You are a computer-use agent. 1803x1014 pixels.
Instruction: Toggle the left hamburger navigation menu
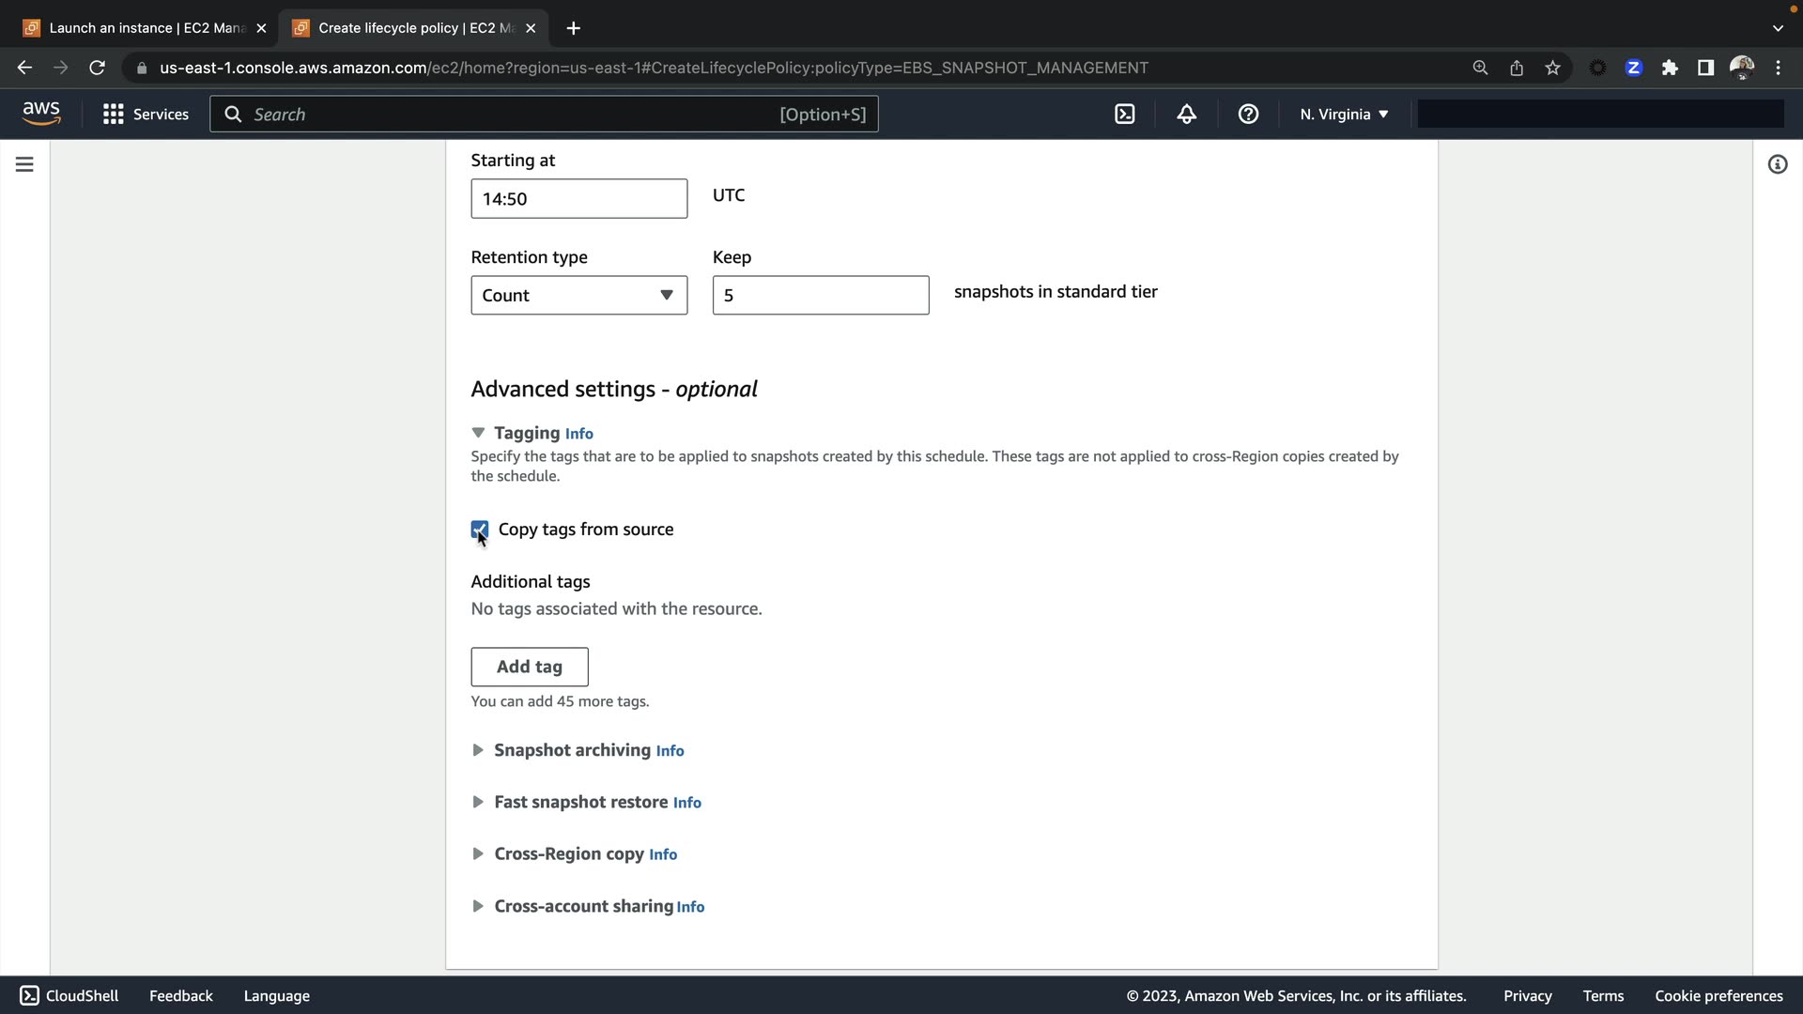click(24, 164)
